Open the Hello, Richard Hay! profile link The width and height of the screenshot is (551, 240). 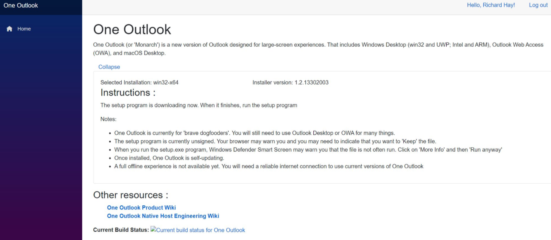pyautogui.click(x=491, y=5)
